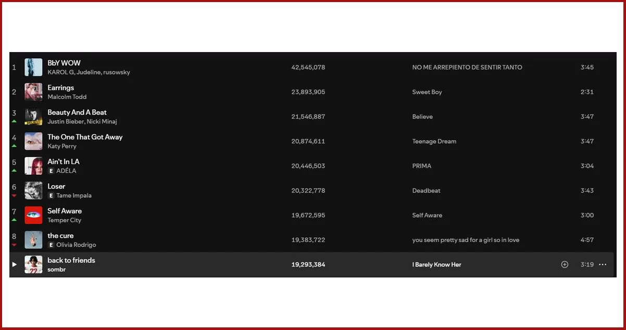The width and height of the screenshot is (626, 330).
Task: Click the explicit badge beside Olivia Rodrigo
Action: coord(51,245)
